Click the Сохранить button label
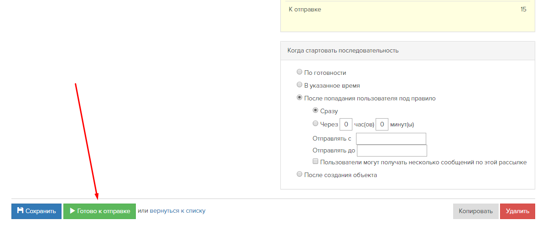Screen dimensions: 542x225 click(41, 211)
